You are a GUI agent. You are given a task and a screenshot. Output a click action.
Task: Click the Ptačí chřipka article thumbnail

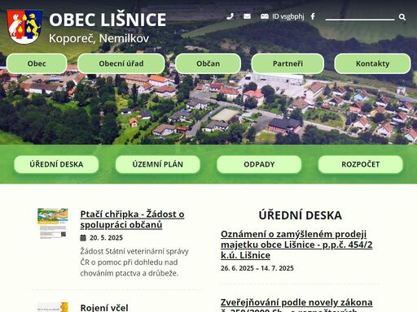(x=53, y=223)
